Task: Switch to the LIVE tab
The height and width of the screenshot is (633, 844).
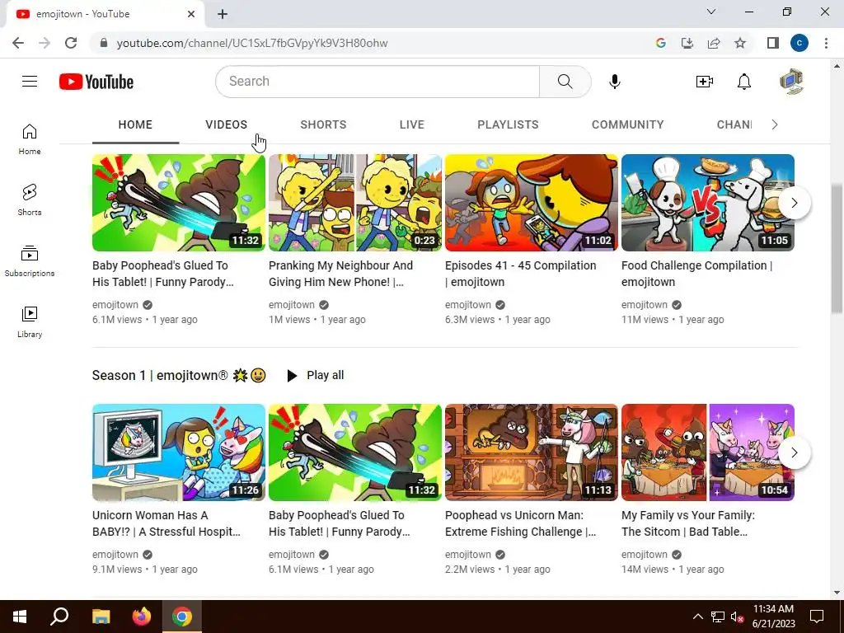Action: [412, 125]
